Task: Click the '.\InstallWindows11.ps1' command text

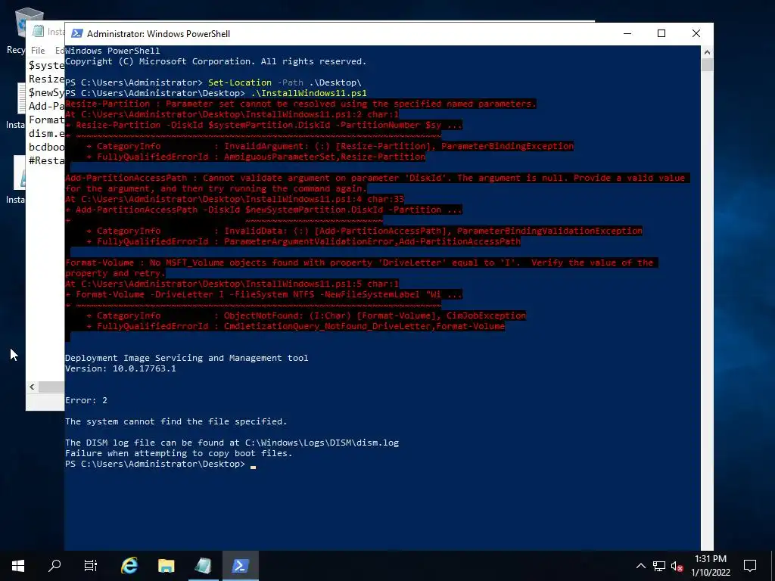Action: tap(309, 93)
